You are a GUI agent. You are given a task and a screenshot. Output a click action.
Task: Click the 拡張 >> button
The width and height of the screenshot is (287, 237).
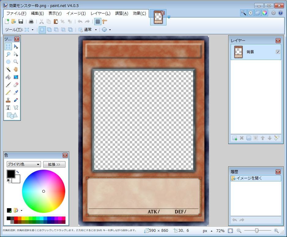coord(54,165)
